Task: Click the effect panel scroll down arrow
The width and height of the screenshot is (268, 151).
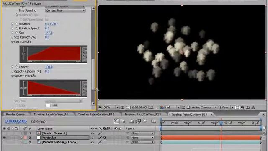Action: point(93,103)
